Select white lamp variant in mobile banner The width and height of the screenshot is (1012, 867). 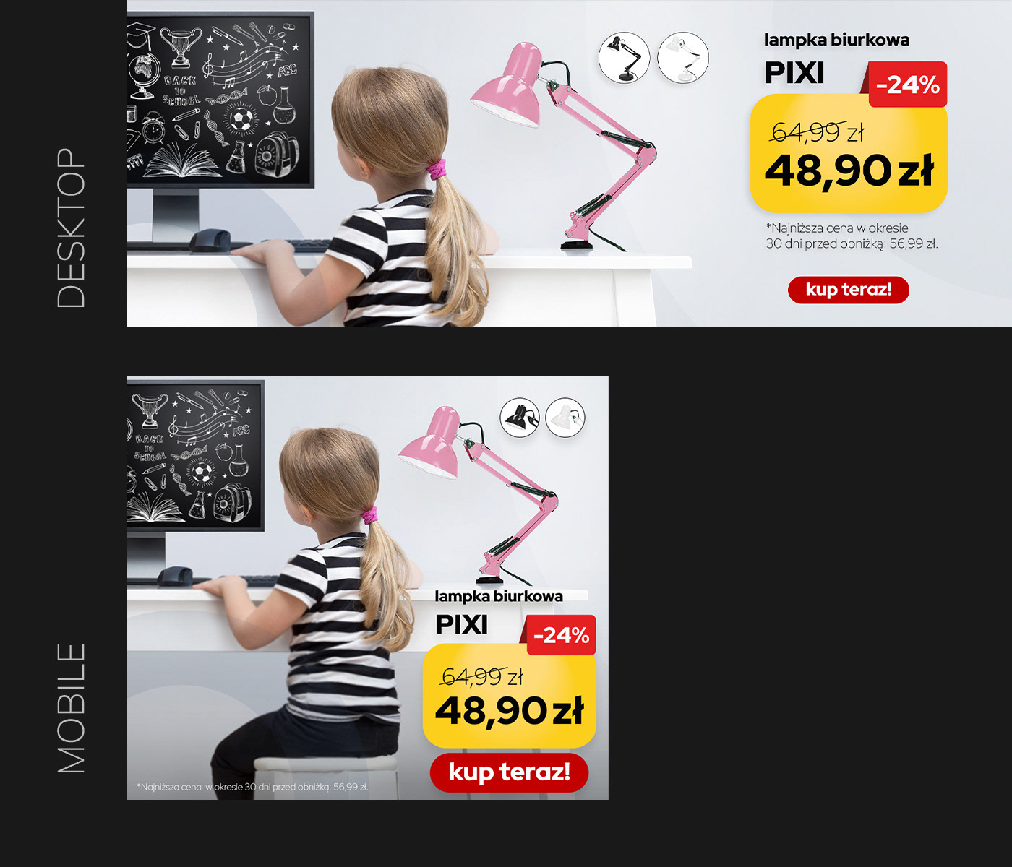[565, 418]
